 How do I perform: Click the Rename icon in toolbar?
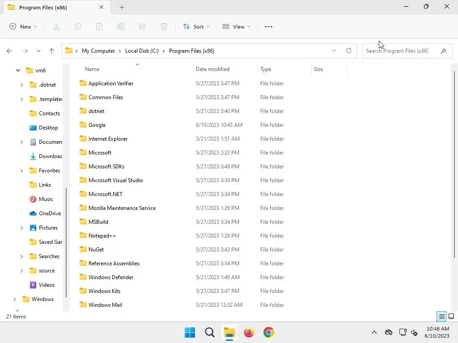point(121,26)
